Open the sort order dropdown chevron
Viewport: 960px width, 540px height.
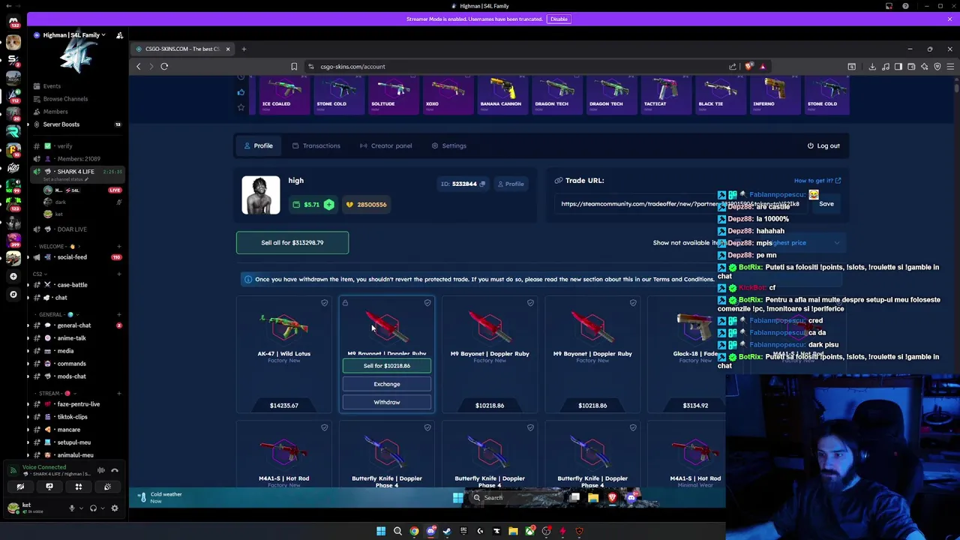[836, 243]
